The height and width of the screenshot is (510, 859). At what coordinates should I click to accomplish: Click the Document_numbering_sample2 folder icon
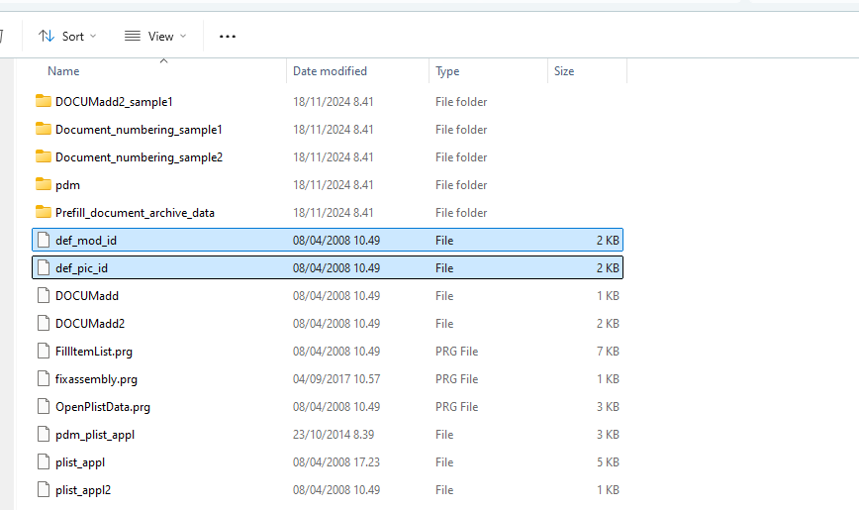pyautogui.click(x=43, y=156)
